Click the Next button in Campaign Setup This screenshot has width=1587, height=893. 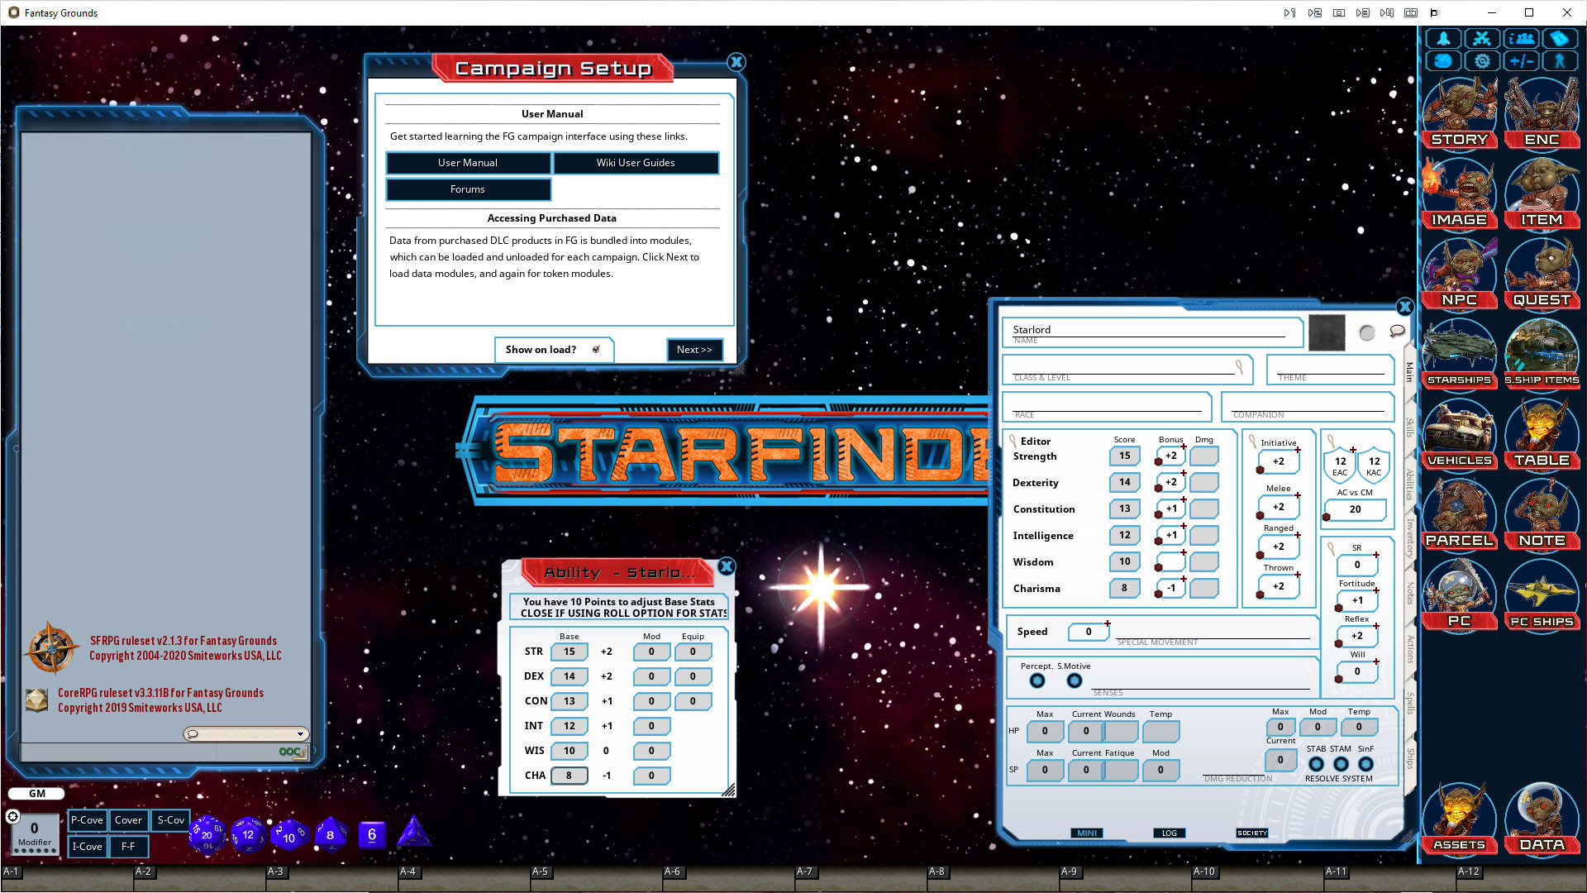[694, 350]
